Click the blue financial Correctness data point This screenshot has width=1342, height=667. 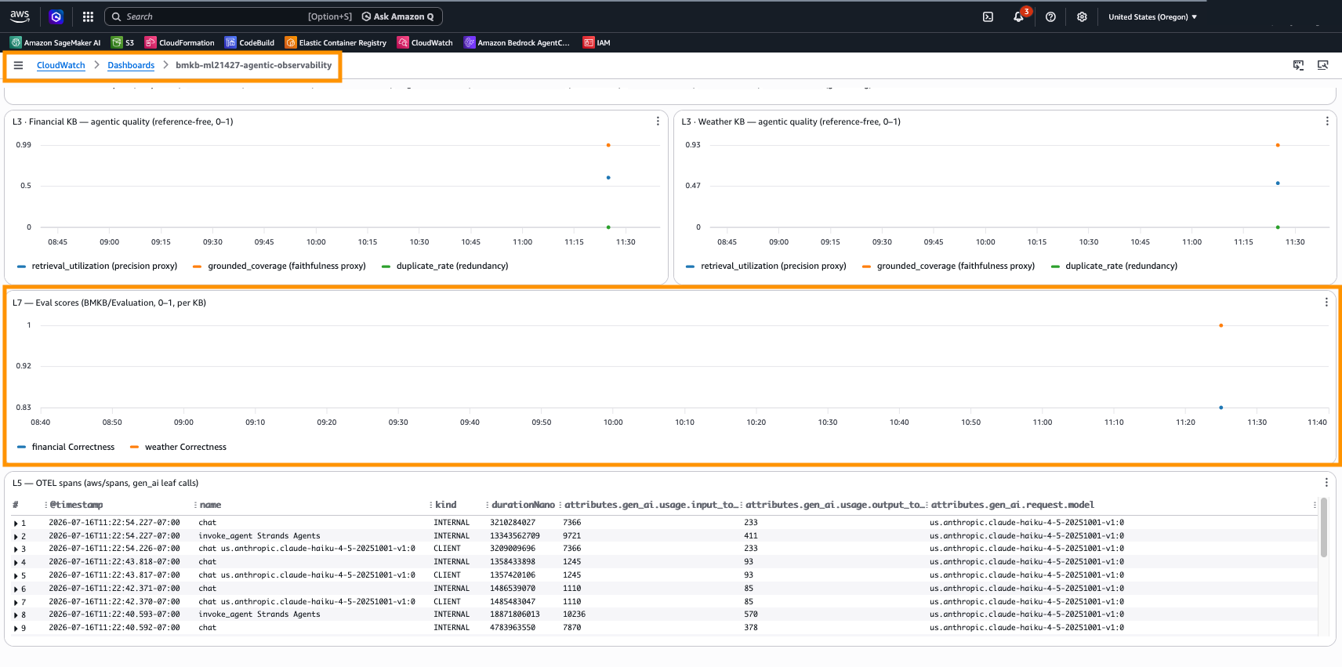pyautogui.click(x=1221, y=408)
